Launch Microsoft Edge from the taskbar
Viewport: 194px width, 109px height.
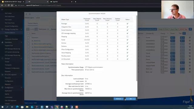(17, 107)
